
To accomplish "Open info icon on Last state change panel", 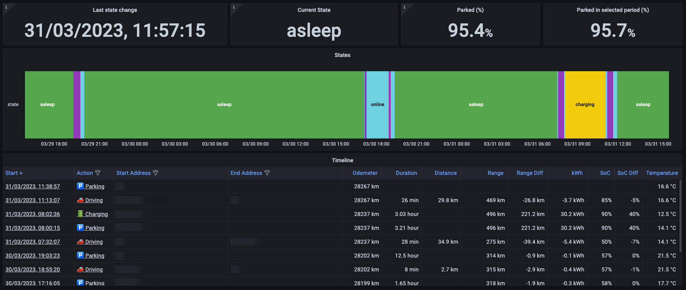I will 6,7.
